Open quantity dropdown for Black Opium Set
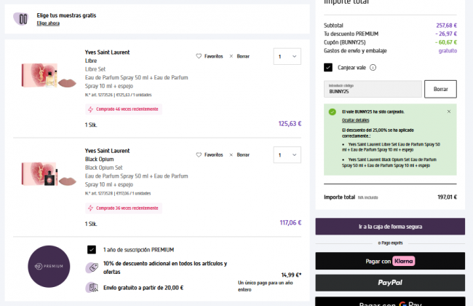The width and height of the screenshot is (473, 306). (x=287, y=154)
